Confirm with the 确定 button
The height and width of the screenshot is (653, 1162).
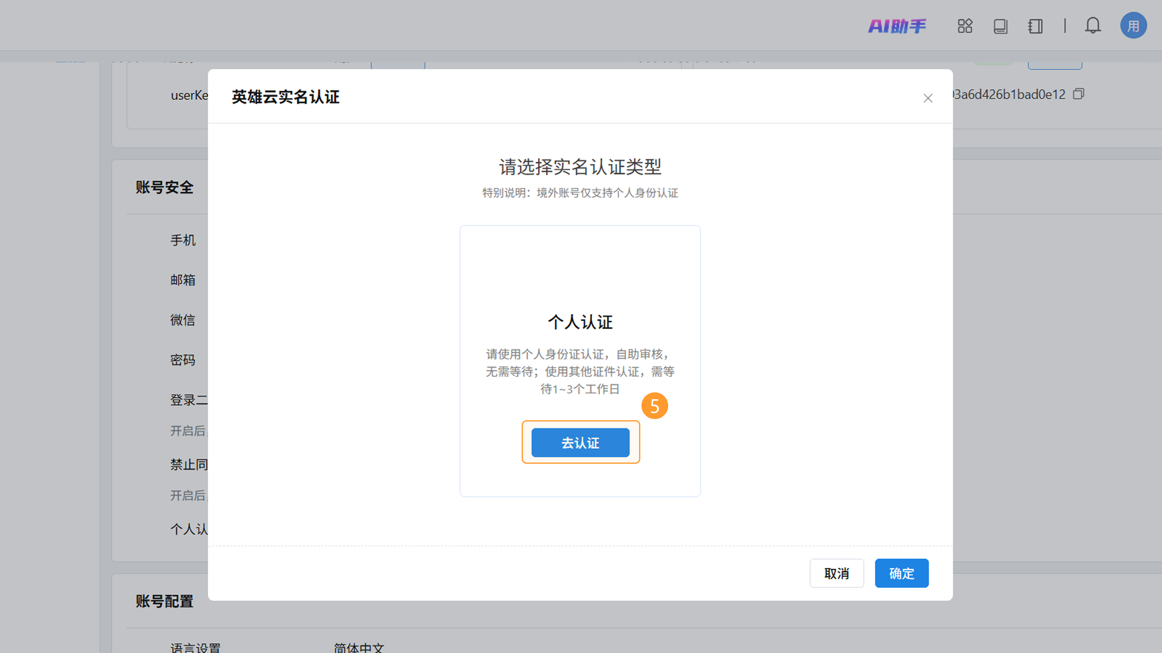coord(901,573)
